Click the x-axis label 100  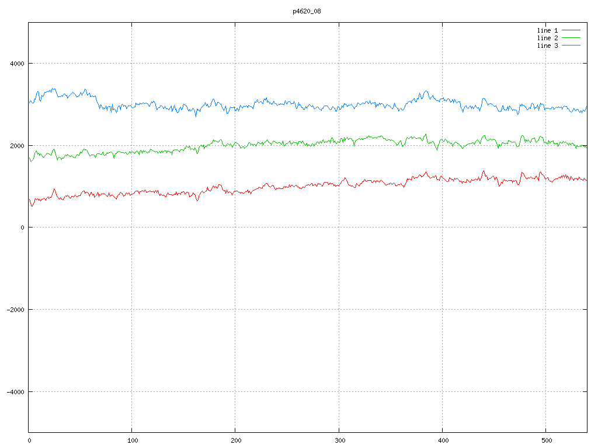[x=133, y=441]
